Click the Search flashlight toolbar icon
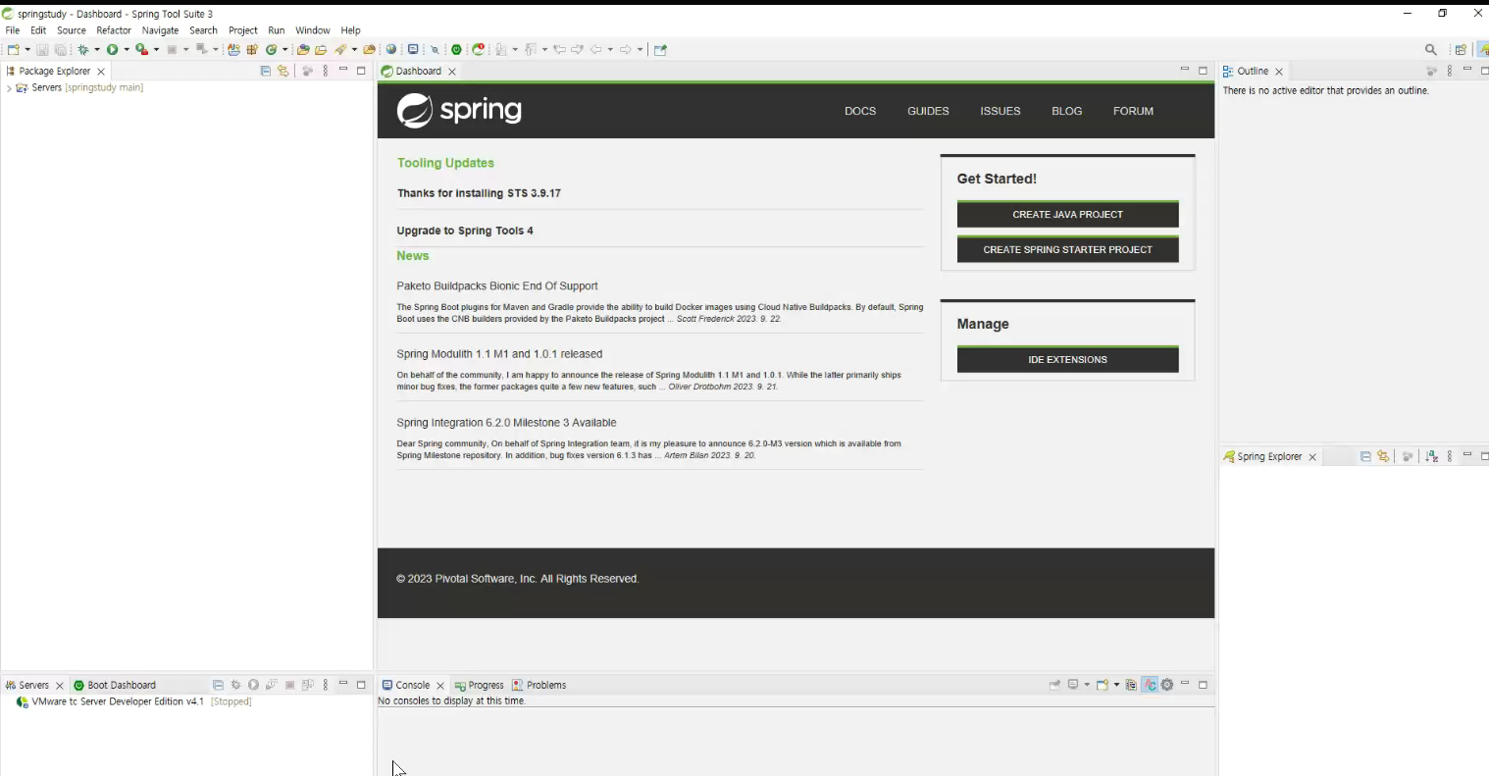Viewport: 1489px width, 776px height. point(341,49)
